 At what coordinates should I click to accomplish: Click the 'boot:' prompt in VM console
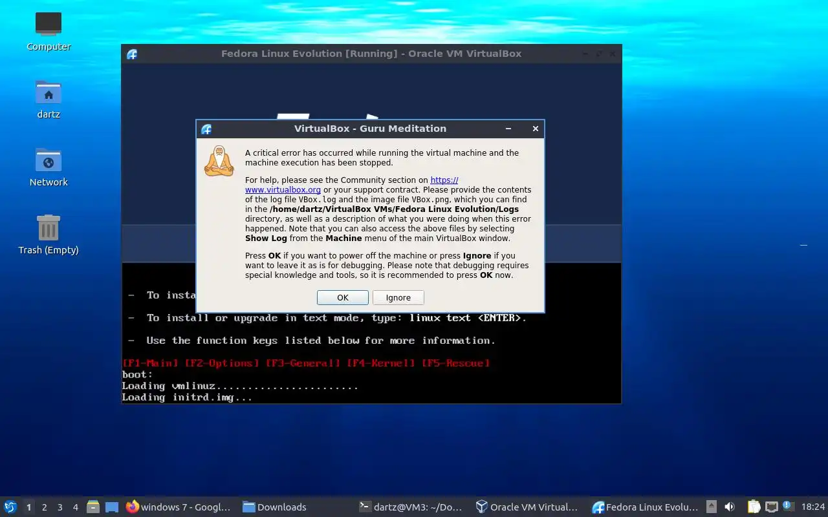tap(137, 375)
